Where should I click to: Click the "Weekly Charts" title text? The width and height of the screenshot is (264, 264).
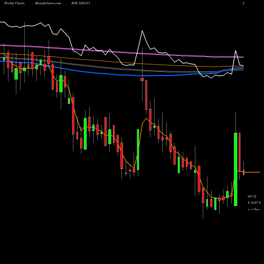pyautogui.click(x=14, y=3)
